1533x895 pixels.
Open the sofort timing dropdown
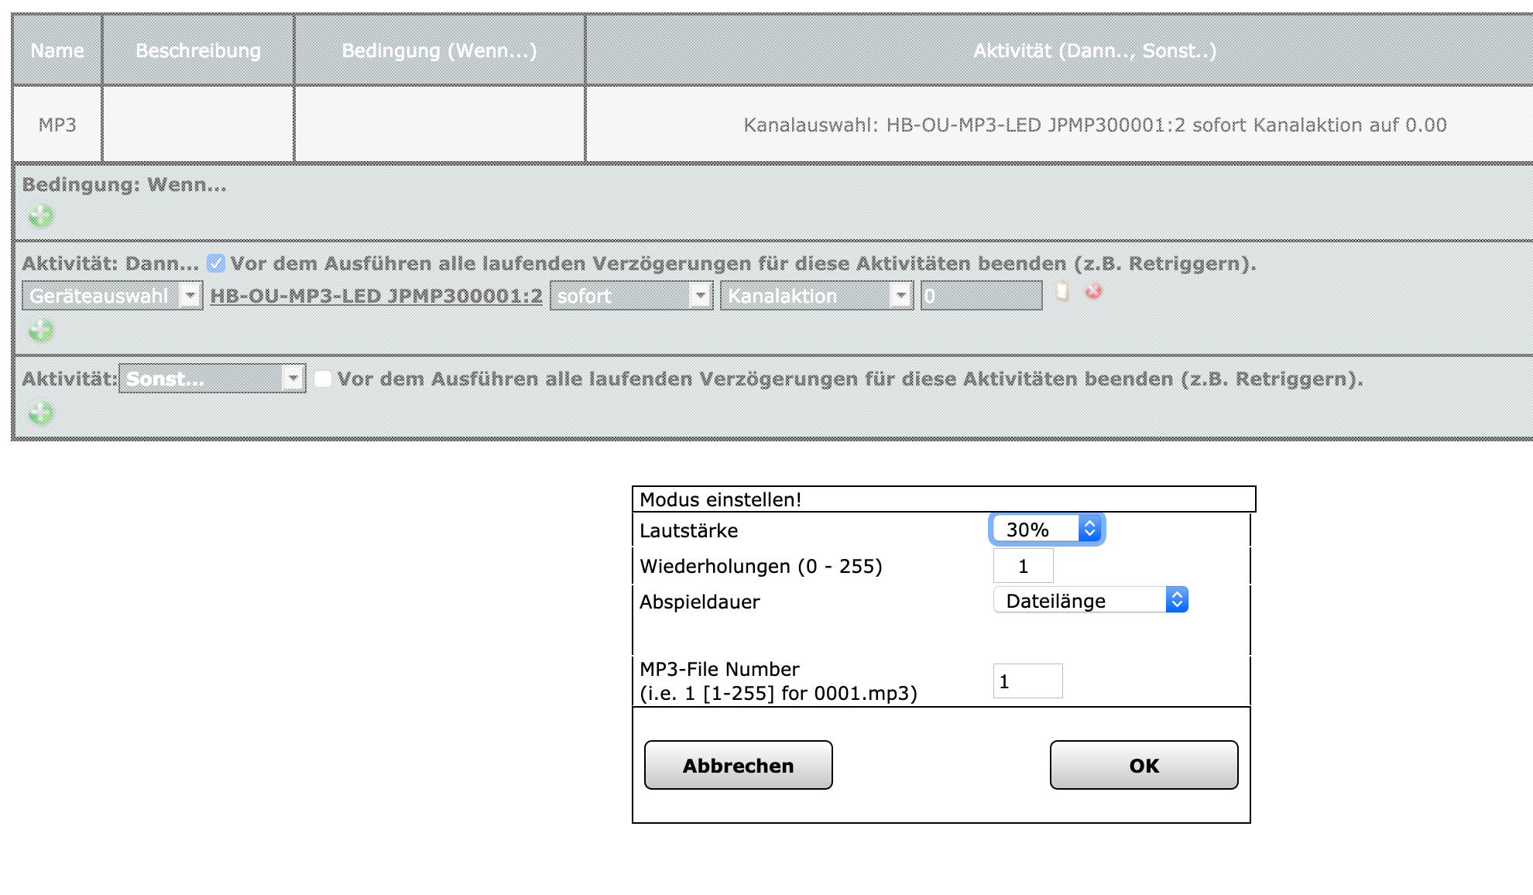(x=630, y=296)
